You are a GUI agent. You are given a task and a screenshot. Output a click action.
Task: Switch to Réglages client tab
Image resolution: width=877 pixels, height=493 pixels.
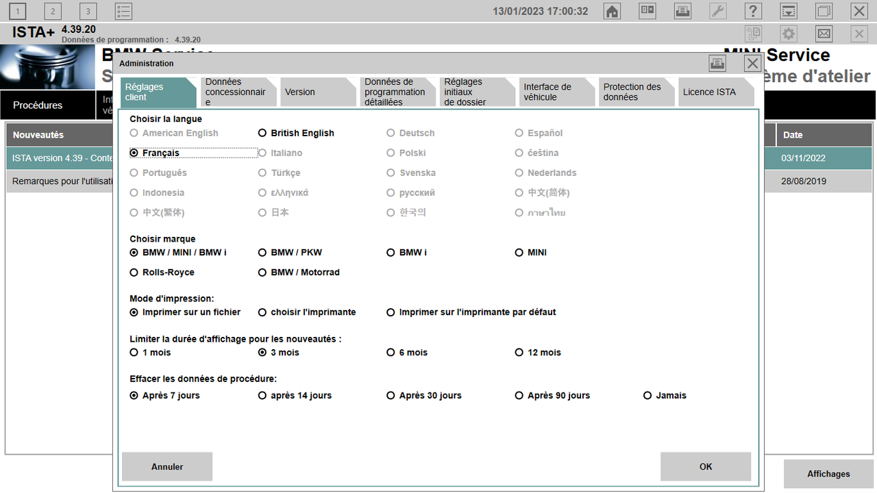tap(158, 92)
